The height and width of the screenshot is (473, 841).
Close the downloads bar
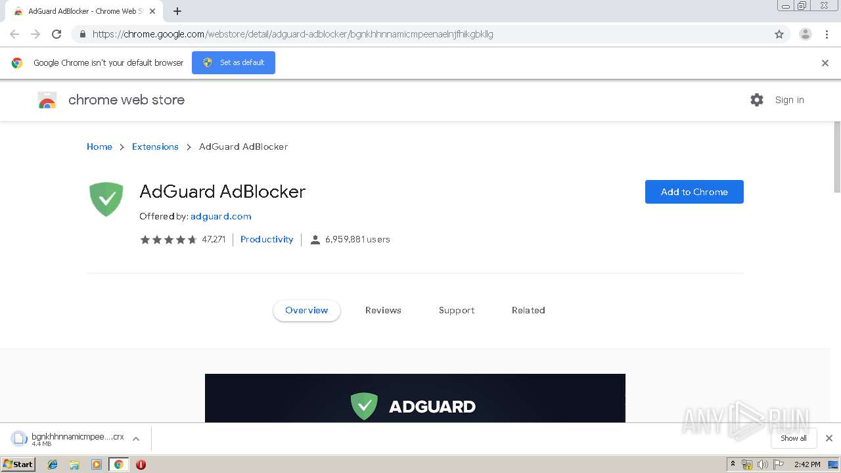[829, 438]
